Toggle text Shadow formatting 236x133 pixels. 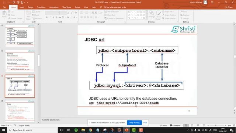tap(56, 17)
